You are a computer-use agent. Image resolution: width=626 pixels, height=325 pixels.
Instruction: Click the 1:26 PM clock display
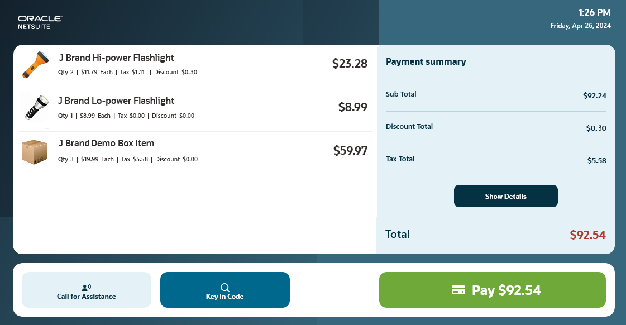pos(595,13)
